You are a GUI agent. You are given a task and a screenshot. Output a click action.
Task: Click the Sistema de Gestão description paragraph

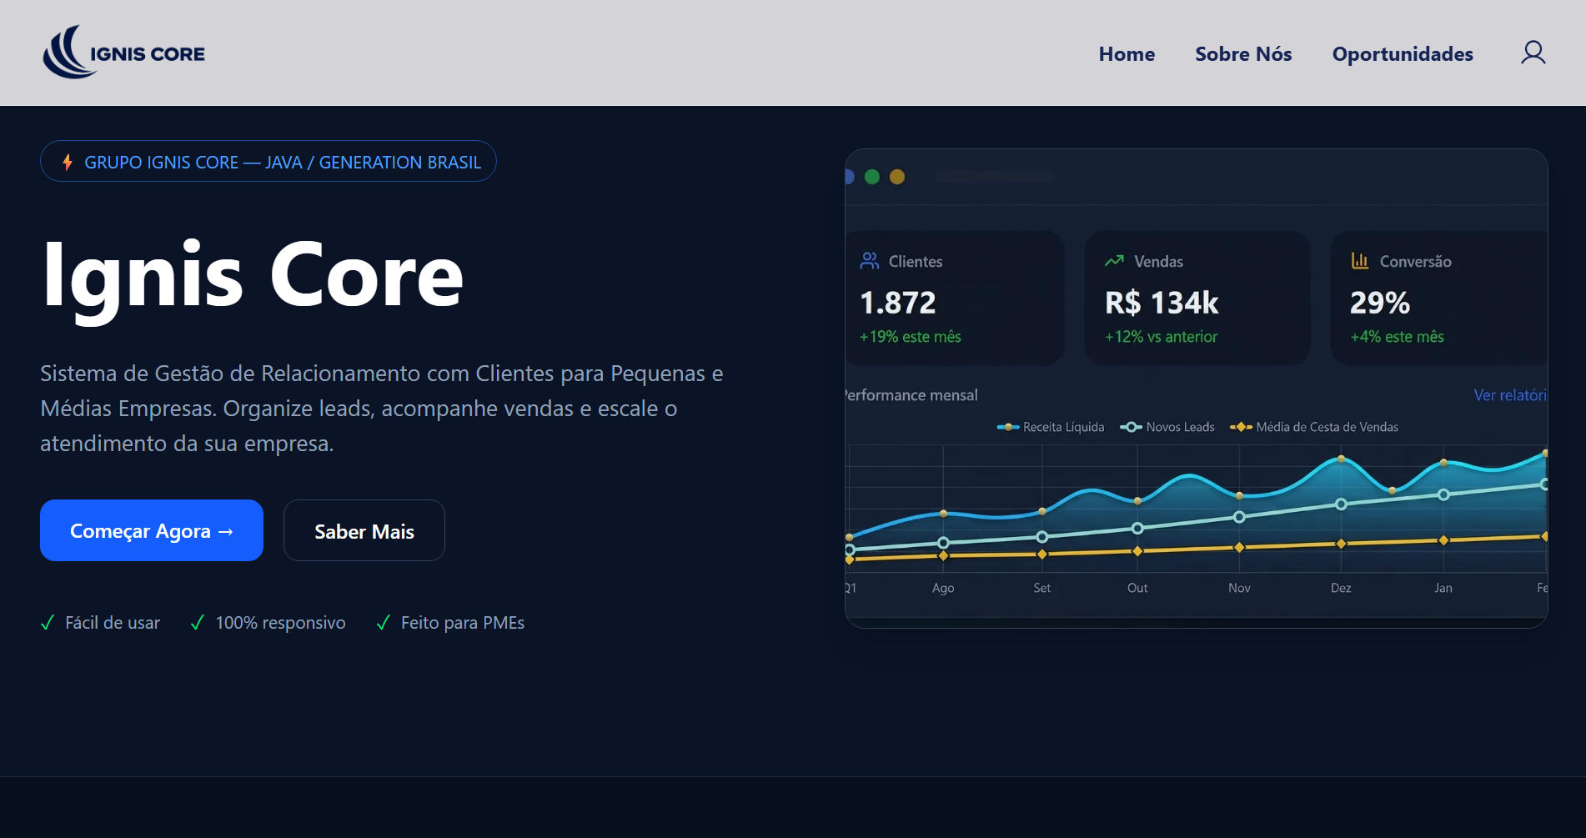(x=382, y=409)
